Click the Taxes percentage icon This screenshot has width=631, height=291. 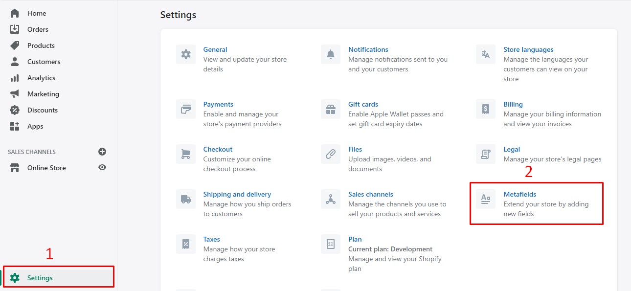tap(185, 244)
